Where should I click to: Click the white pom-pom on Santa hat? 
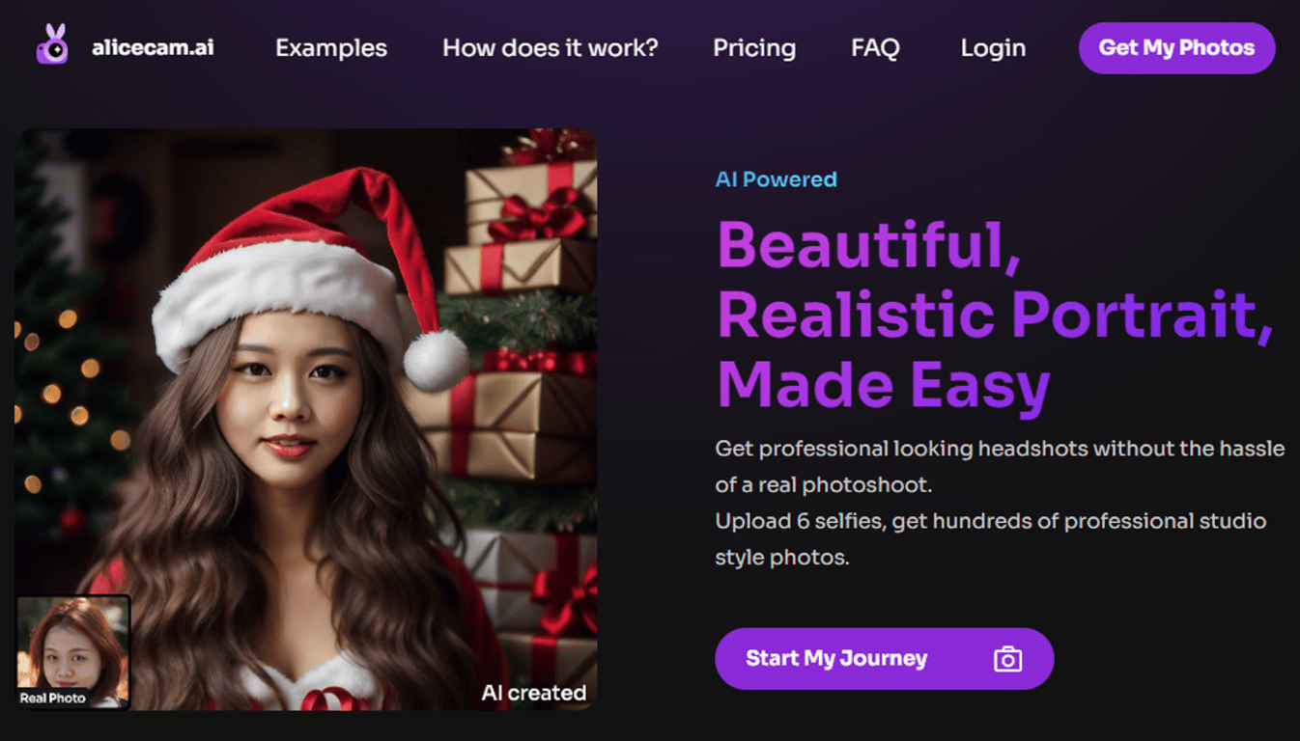pyautogui.click(x=436, y=360)
